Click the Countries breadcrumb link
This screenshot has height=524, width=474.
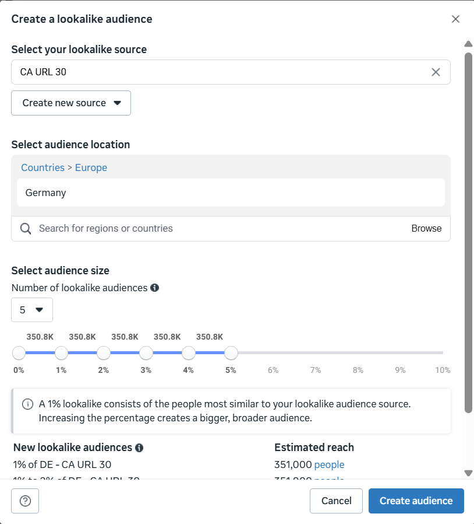pyautogui.click(x=43, y=167)
